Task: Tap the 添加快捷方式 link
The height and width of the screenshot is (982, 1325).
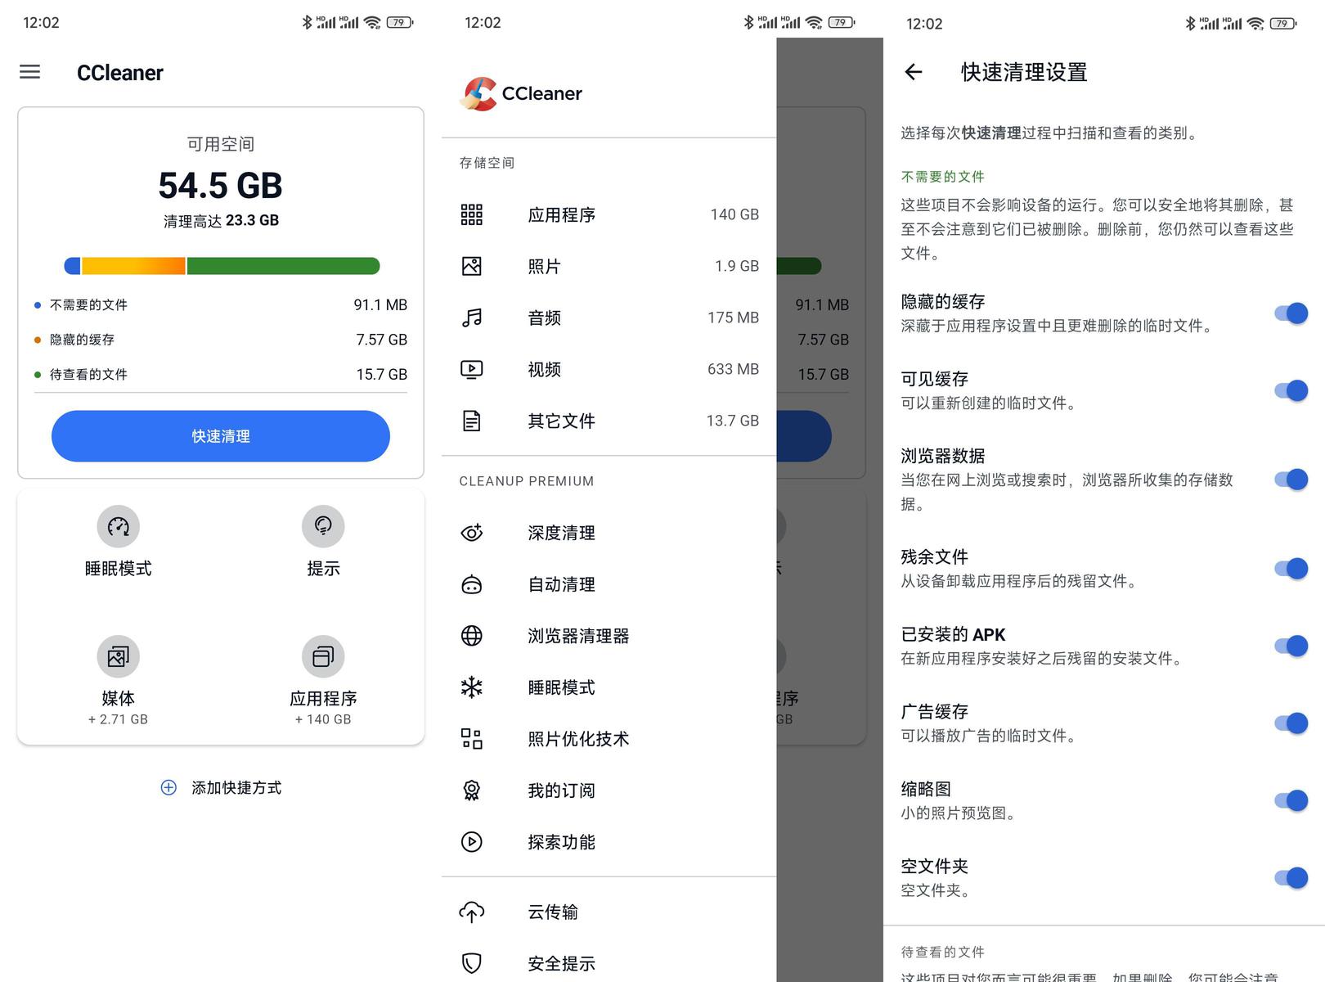Action: 236,787
